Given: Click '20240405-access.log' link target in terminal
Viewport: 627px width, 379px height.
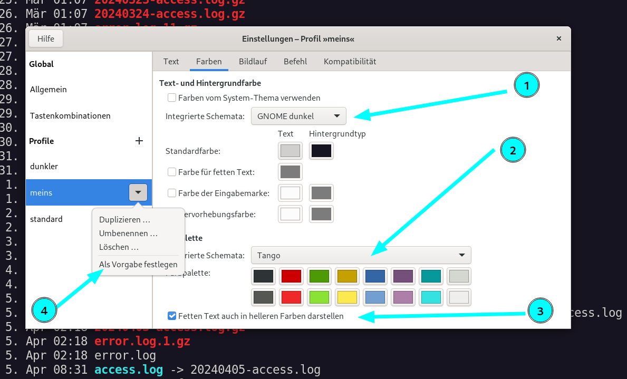Looking at the screenshot, I should [256, 370].
